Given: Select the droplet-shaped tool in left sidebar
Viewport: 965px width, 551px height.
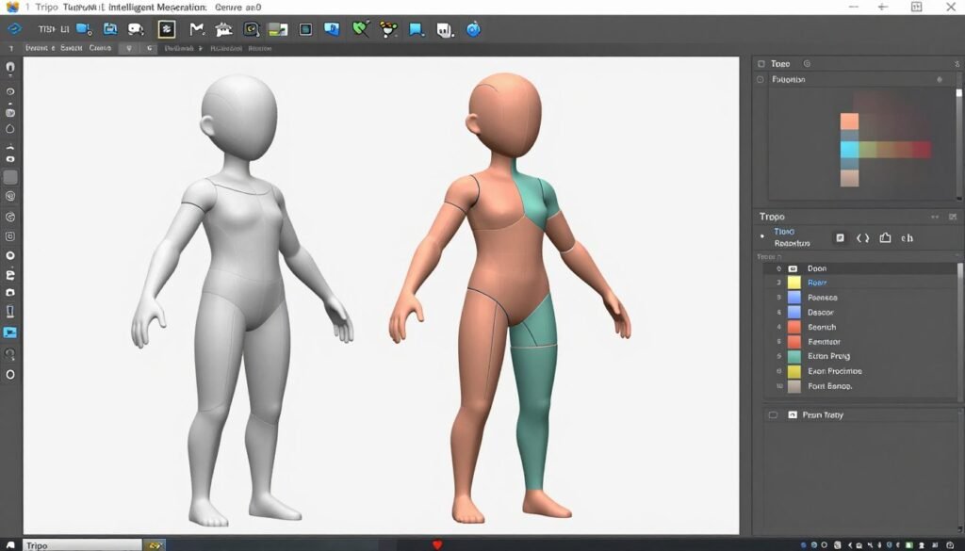Looking at the screenshot, I should click(9, 128).
